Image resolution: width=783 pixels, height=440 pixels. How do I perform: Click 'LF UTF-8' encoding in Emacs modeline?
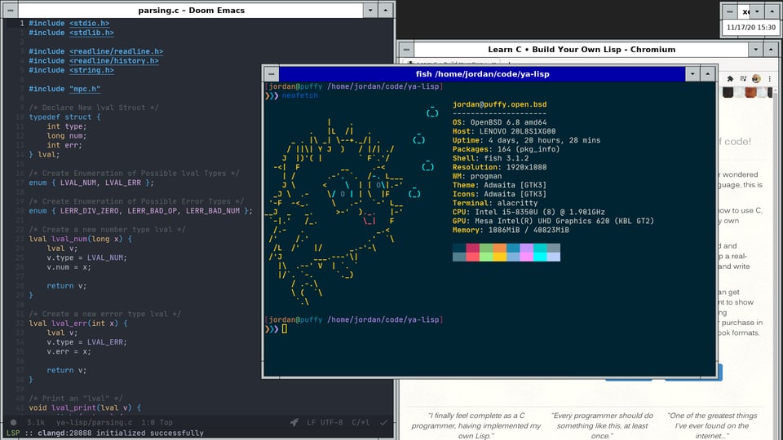click(325, 423)
